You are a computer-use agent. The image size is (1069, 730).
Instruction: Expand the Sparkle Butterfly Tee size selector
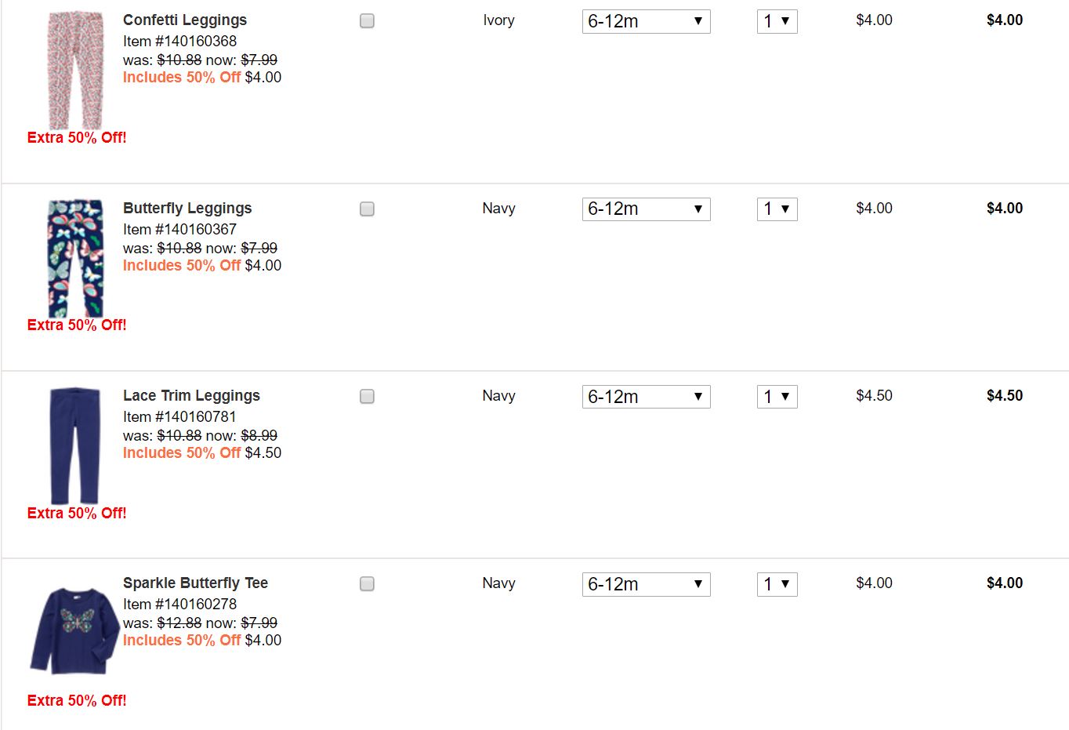(x=646, y=584)
